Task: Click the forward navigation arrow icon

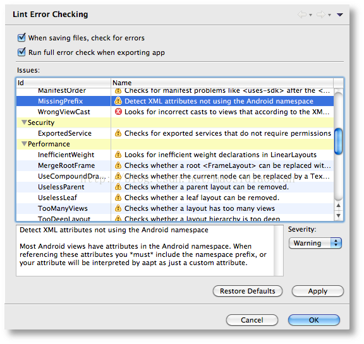Action: pos(321,15)
